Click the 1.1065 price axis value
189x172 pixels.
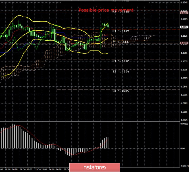pyautogui.click(x=184, y=53)
